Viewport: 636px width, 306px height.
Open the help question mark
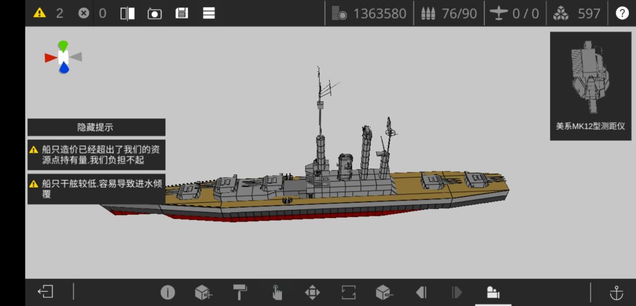click(x=622, y=14)
